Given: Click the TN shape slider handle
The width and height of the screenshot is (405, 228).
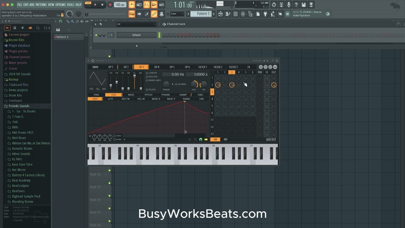Looking at the screenshot, I should click(x=117, y=82).
